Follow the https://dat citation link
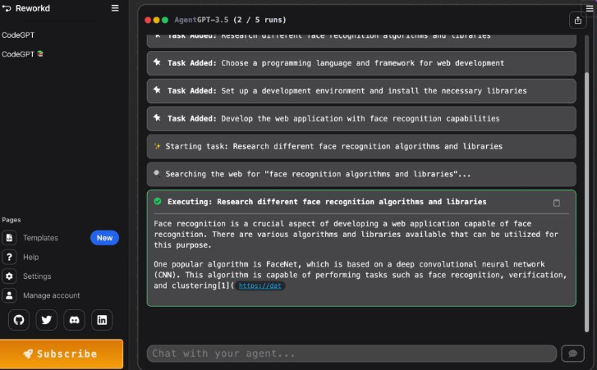This screenshot has height=370, width=597. [260, 286]
